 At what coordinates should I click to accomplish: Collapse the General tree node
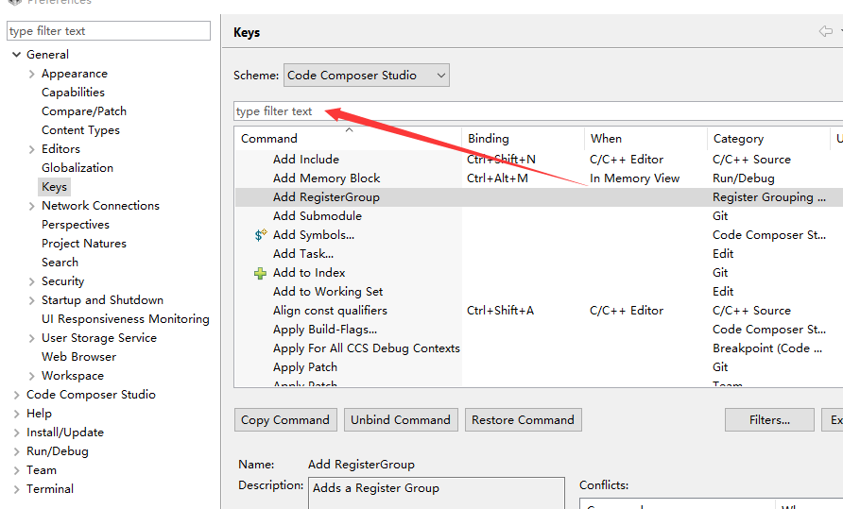pos(17,54)
